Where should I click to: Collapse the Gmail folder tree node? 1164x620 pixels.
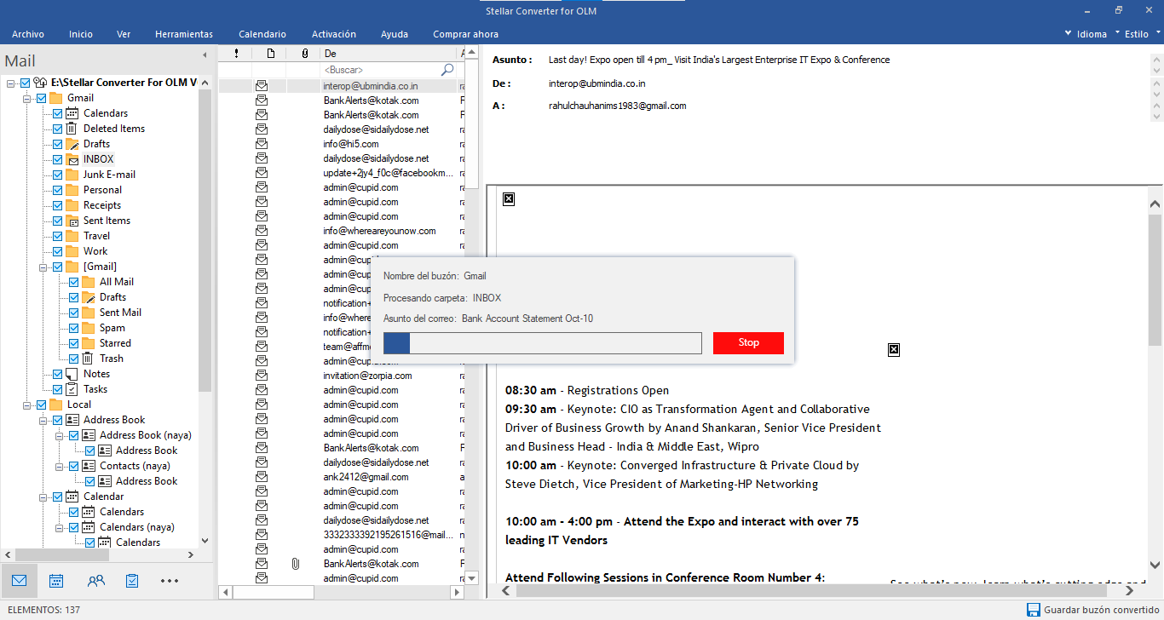pos(27,99)
